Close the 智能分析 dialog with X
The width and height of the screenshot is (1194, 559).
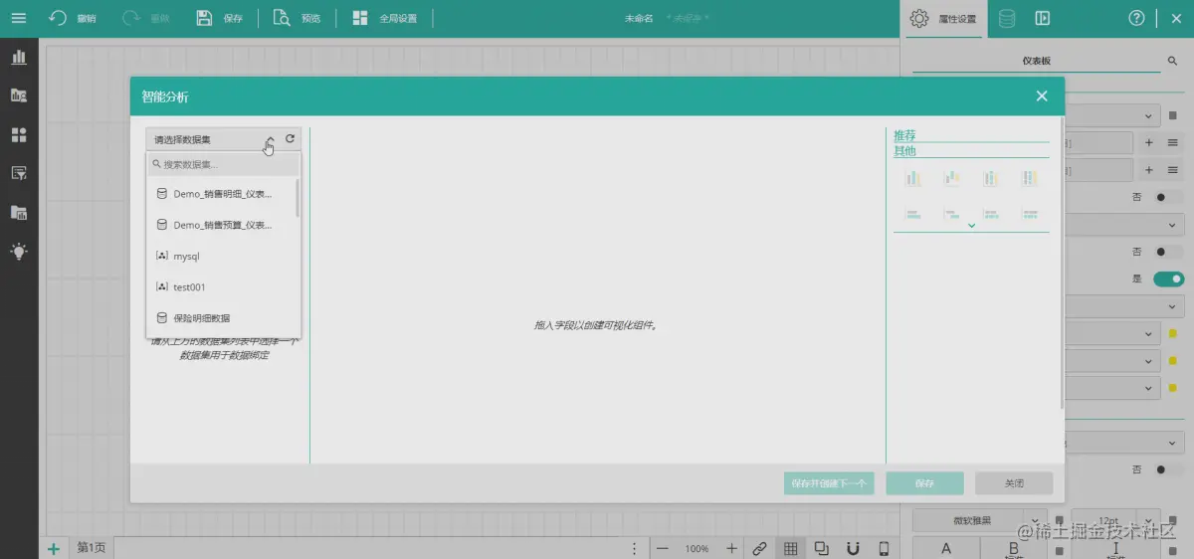click(1042, 95)
